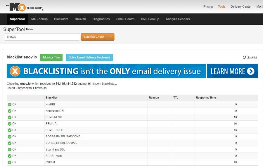
Task: Focus the snov.io domain input field
Action: tap(42, 37)
